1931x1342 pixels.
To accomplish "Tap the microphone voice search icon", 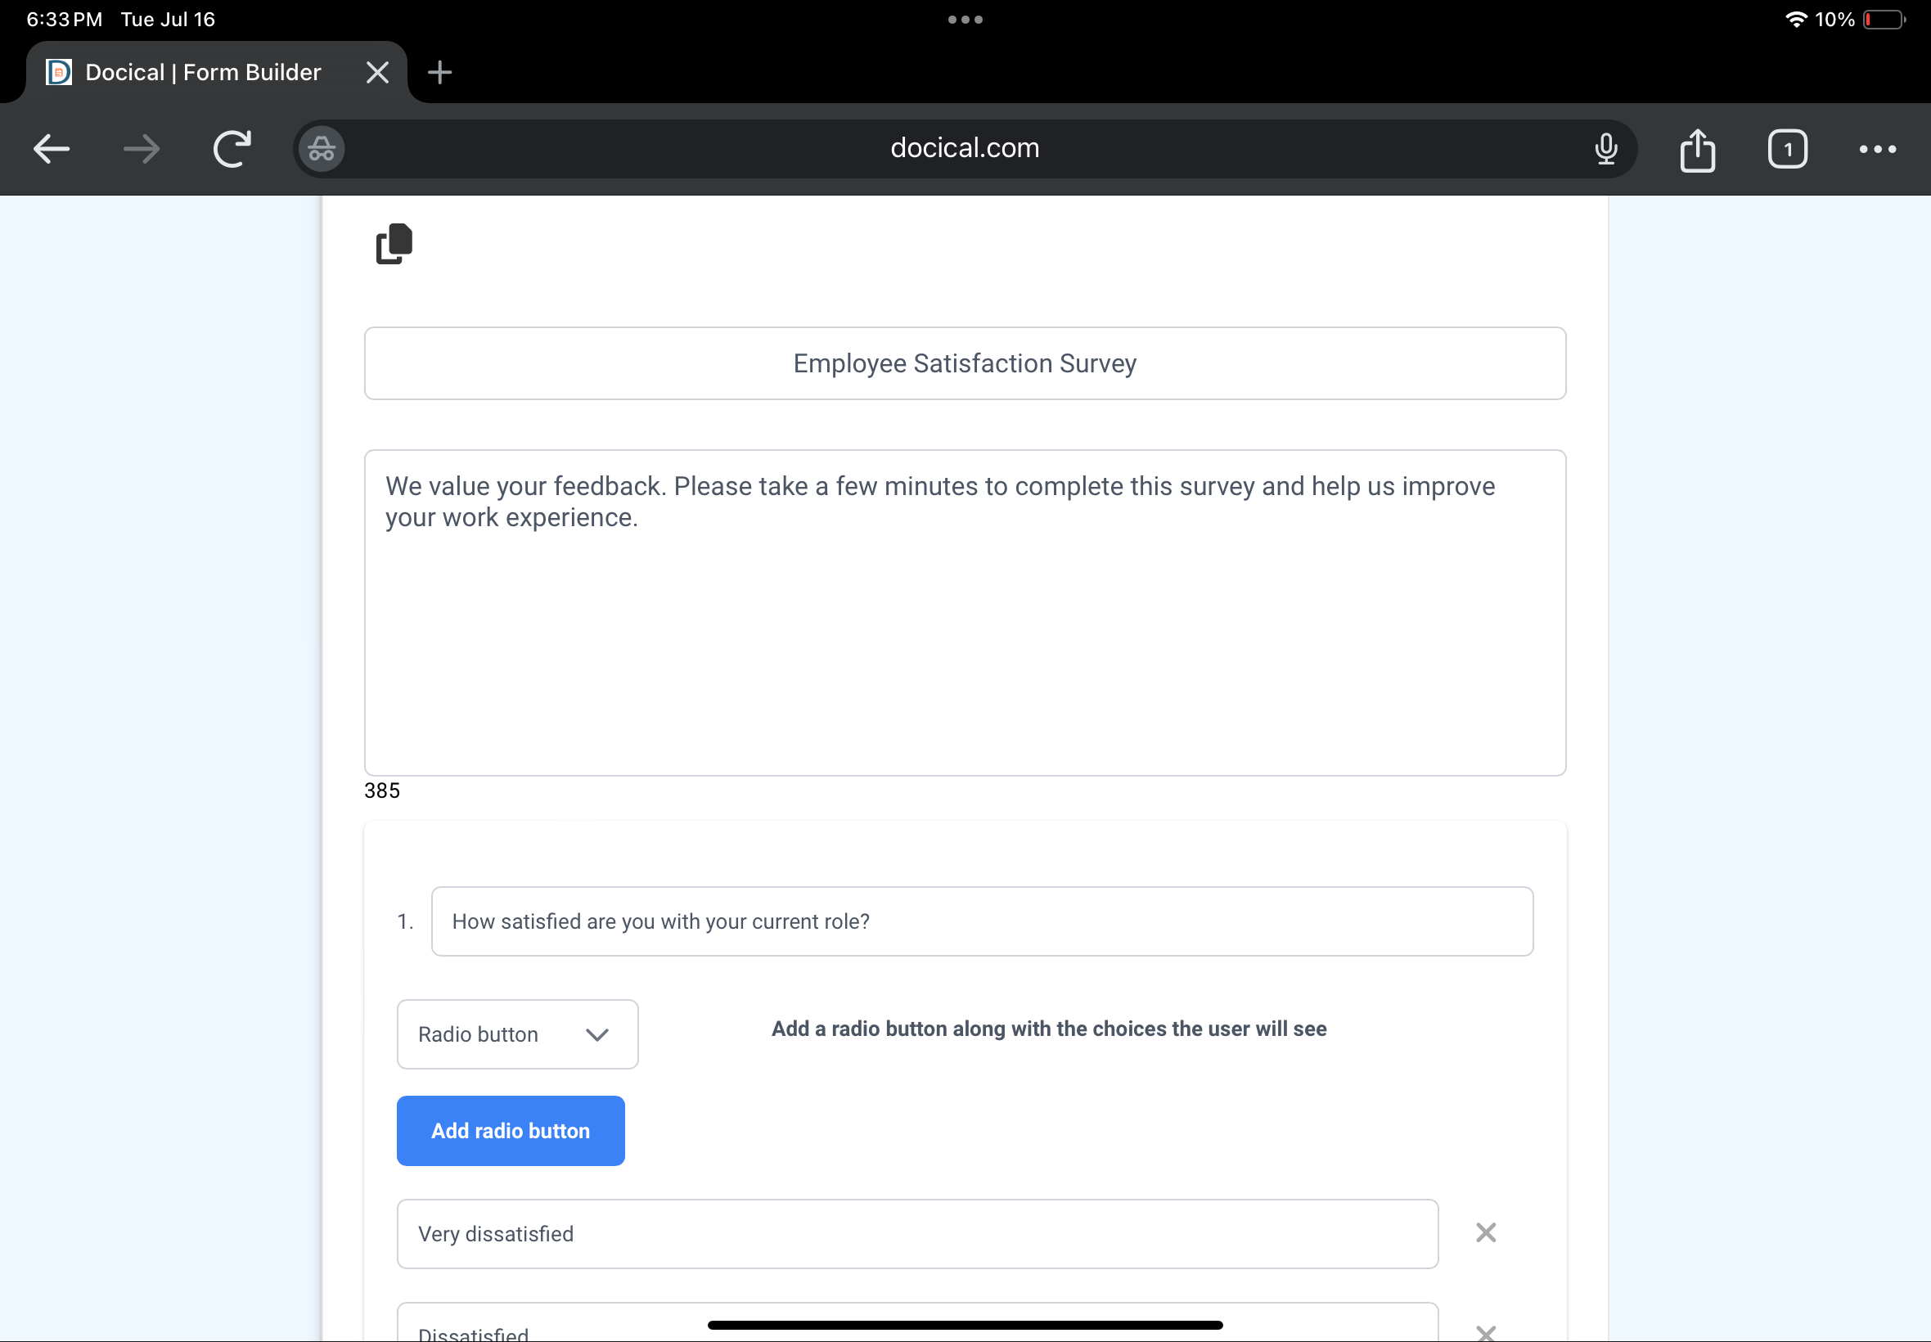I will (1605, 150).
